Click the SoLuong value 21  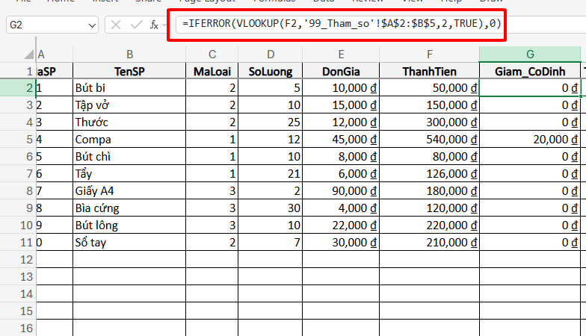(x=271, y=173)
